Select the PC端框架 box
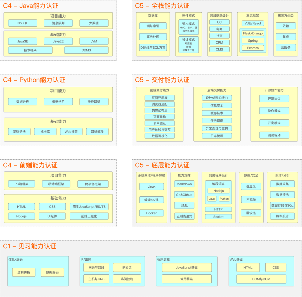Image resolution: width=302 pixels, height=297 pixels. (x=22, y=184)
